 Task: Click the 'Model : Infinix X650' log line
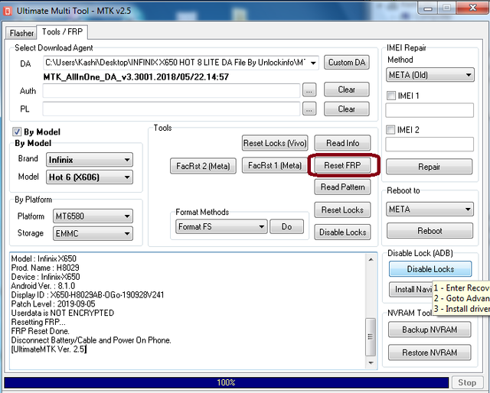44,258
